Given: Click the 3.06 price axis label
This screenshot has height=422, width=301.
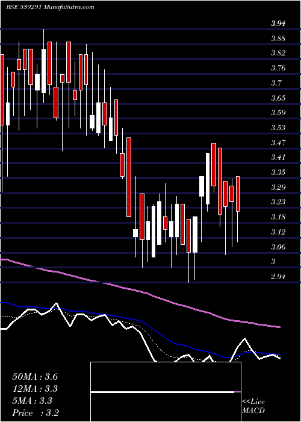Looking at the screenshot, I should [278, 247].
